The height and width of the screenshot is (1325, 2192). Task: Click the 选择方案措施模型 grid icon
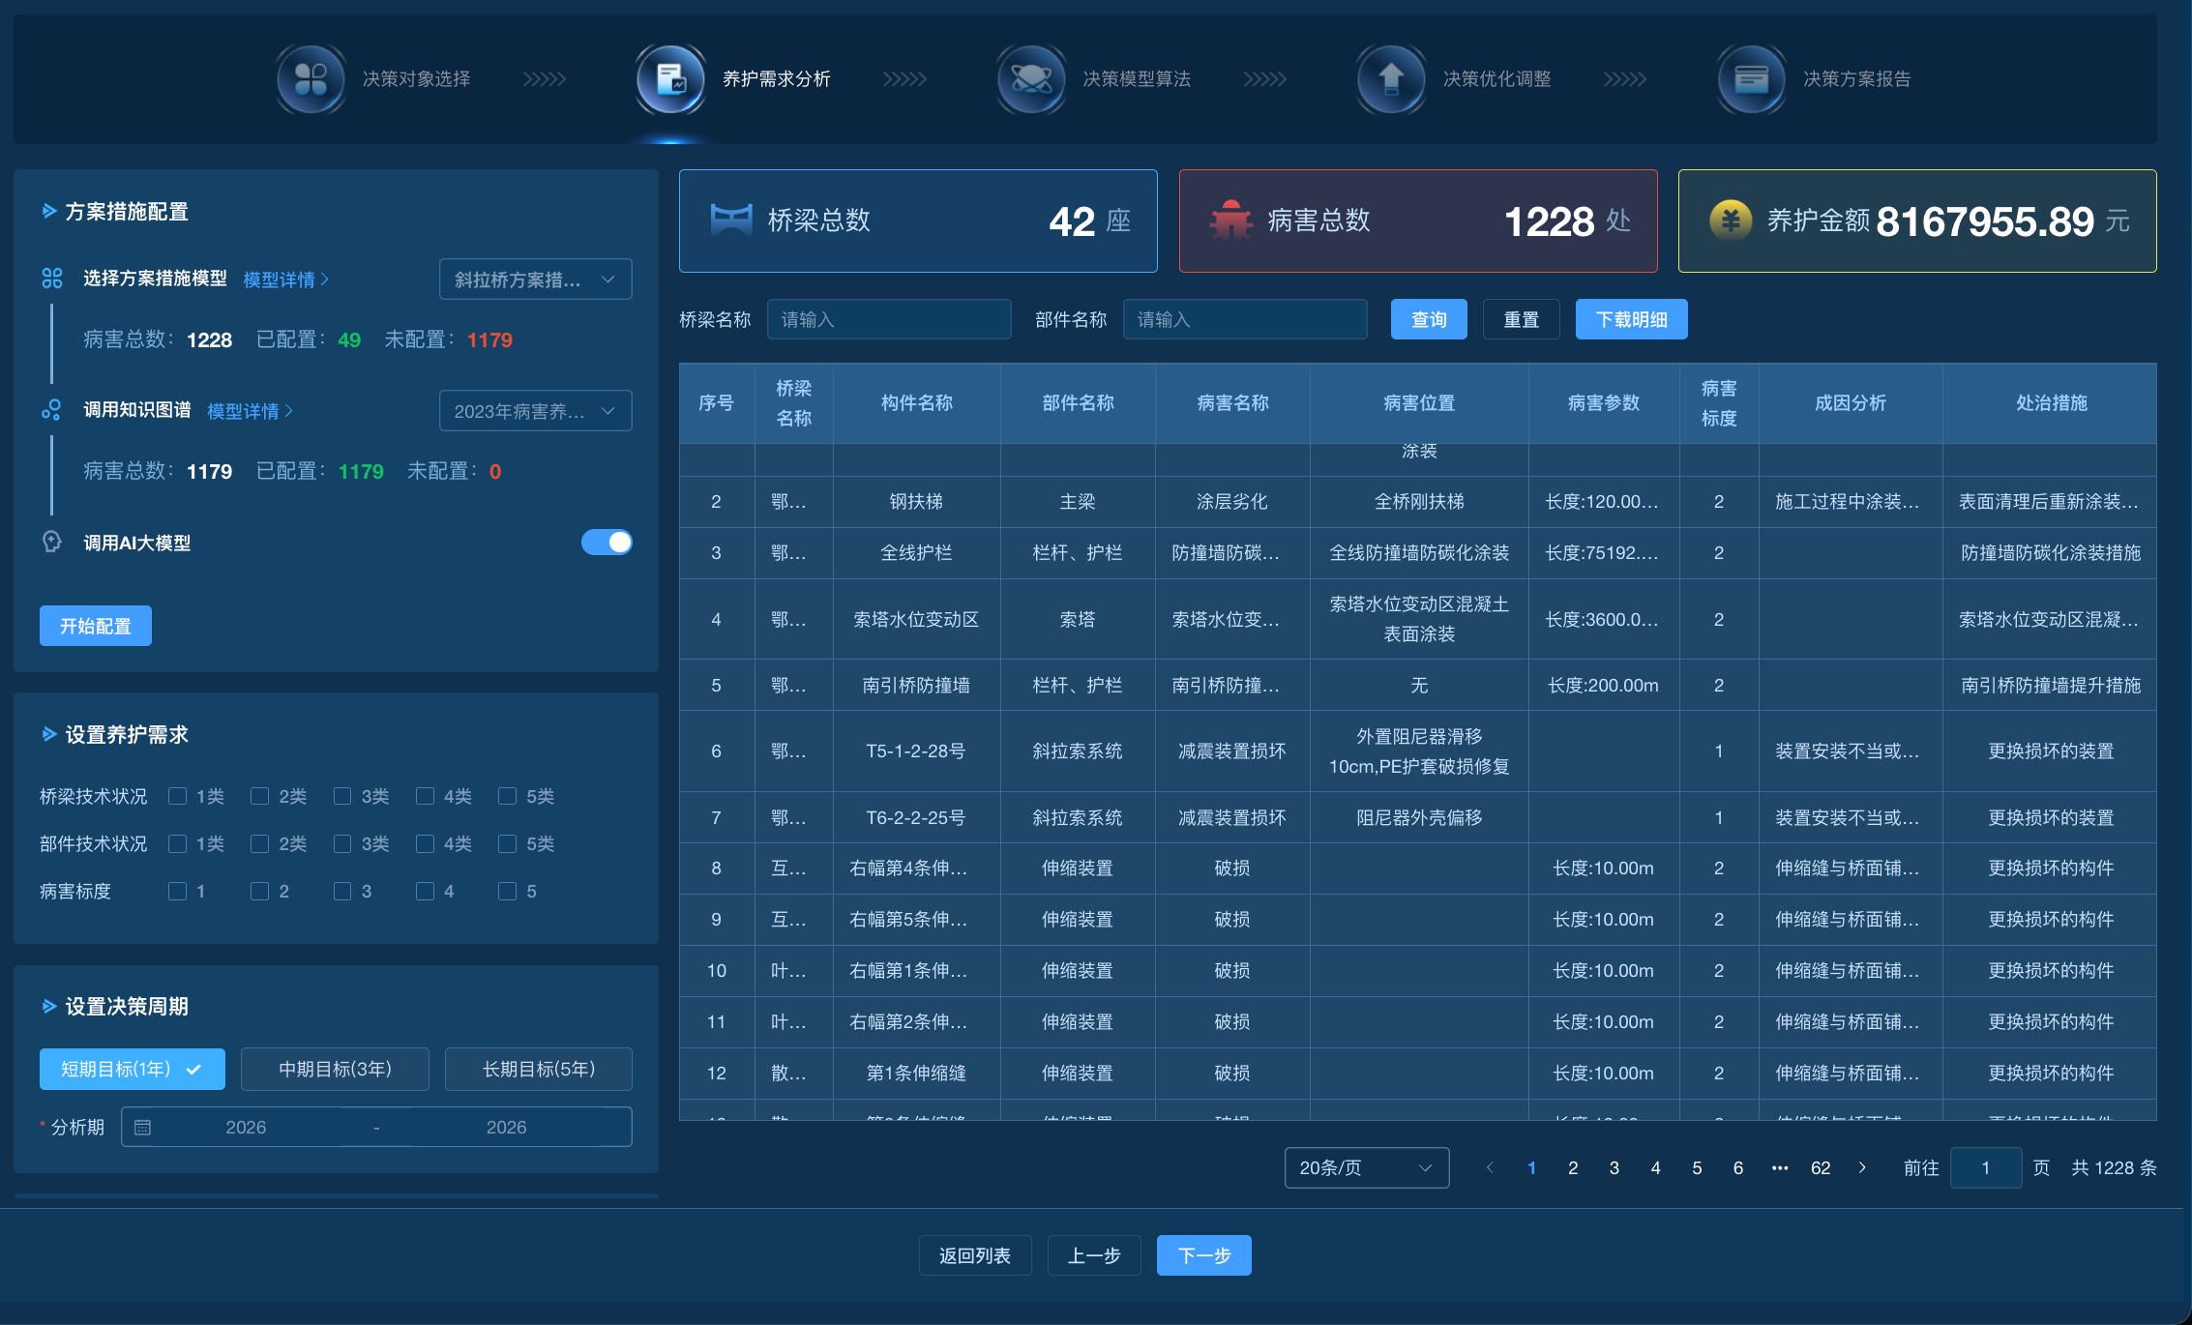tap(52, 279)
